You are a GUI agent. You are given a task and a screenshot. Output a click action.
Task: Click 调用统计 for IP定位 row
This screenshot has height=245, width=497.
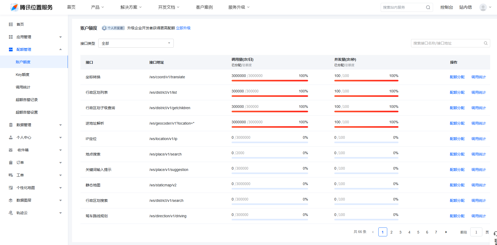[479, 139]
